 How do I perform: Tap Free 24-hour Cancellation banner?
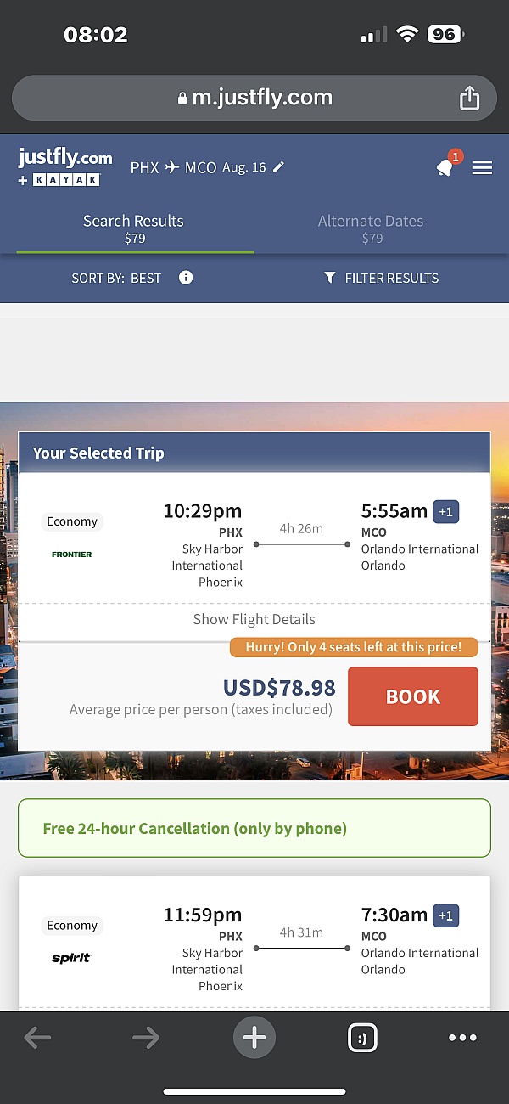[254, 828]
